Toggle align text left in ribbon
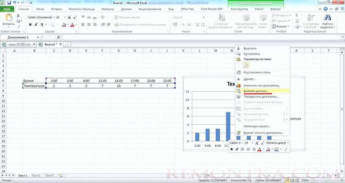 tap(83, 25)
